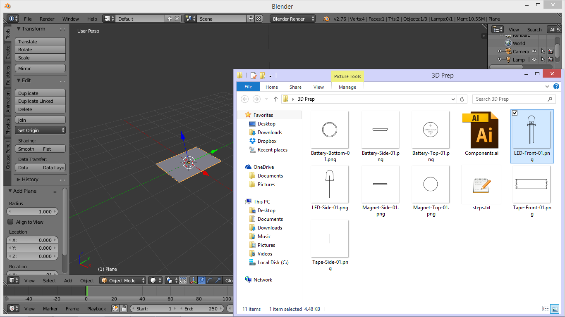
Task: Select the World icon in Outliner
Action: pyautogui.click(x=508, y=43)
